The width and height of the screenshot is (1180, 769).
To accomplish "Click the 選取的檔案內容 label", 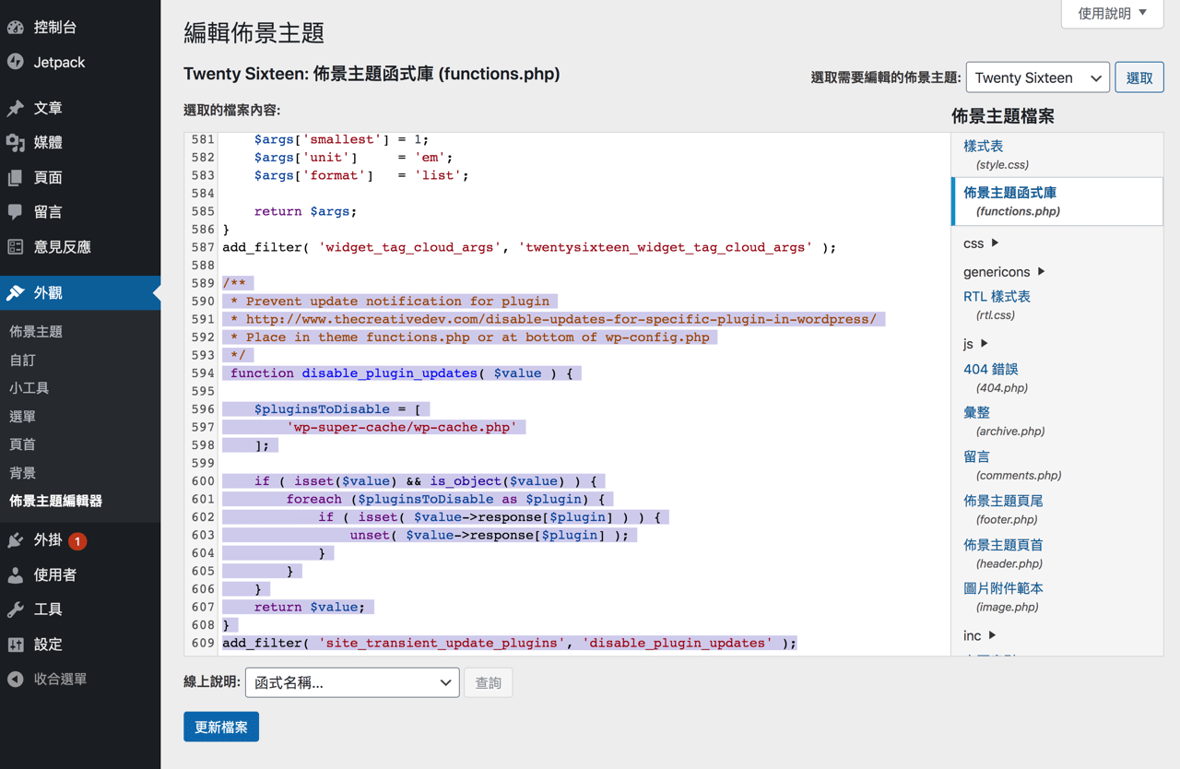I will pos(231,110).
